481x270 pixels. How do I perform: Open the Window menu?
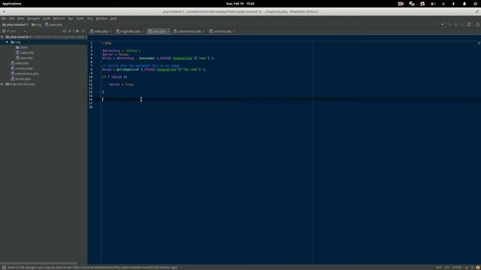pos(101,19)
